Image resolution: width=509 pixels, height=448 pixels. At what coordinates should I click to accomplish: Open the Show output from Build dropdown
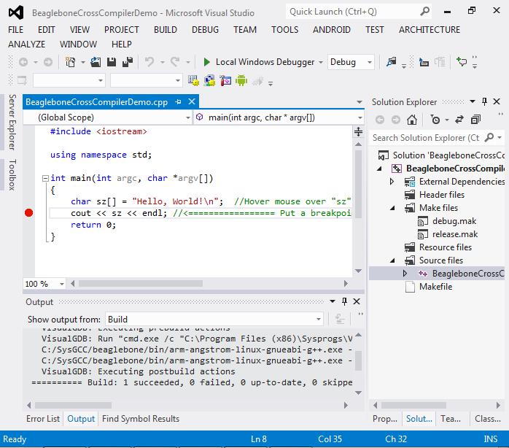click(x=214, y=320)
